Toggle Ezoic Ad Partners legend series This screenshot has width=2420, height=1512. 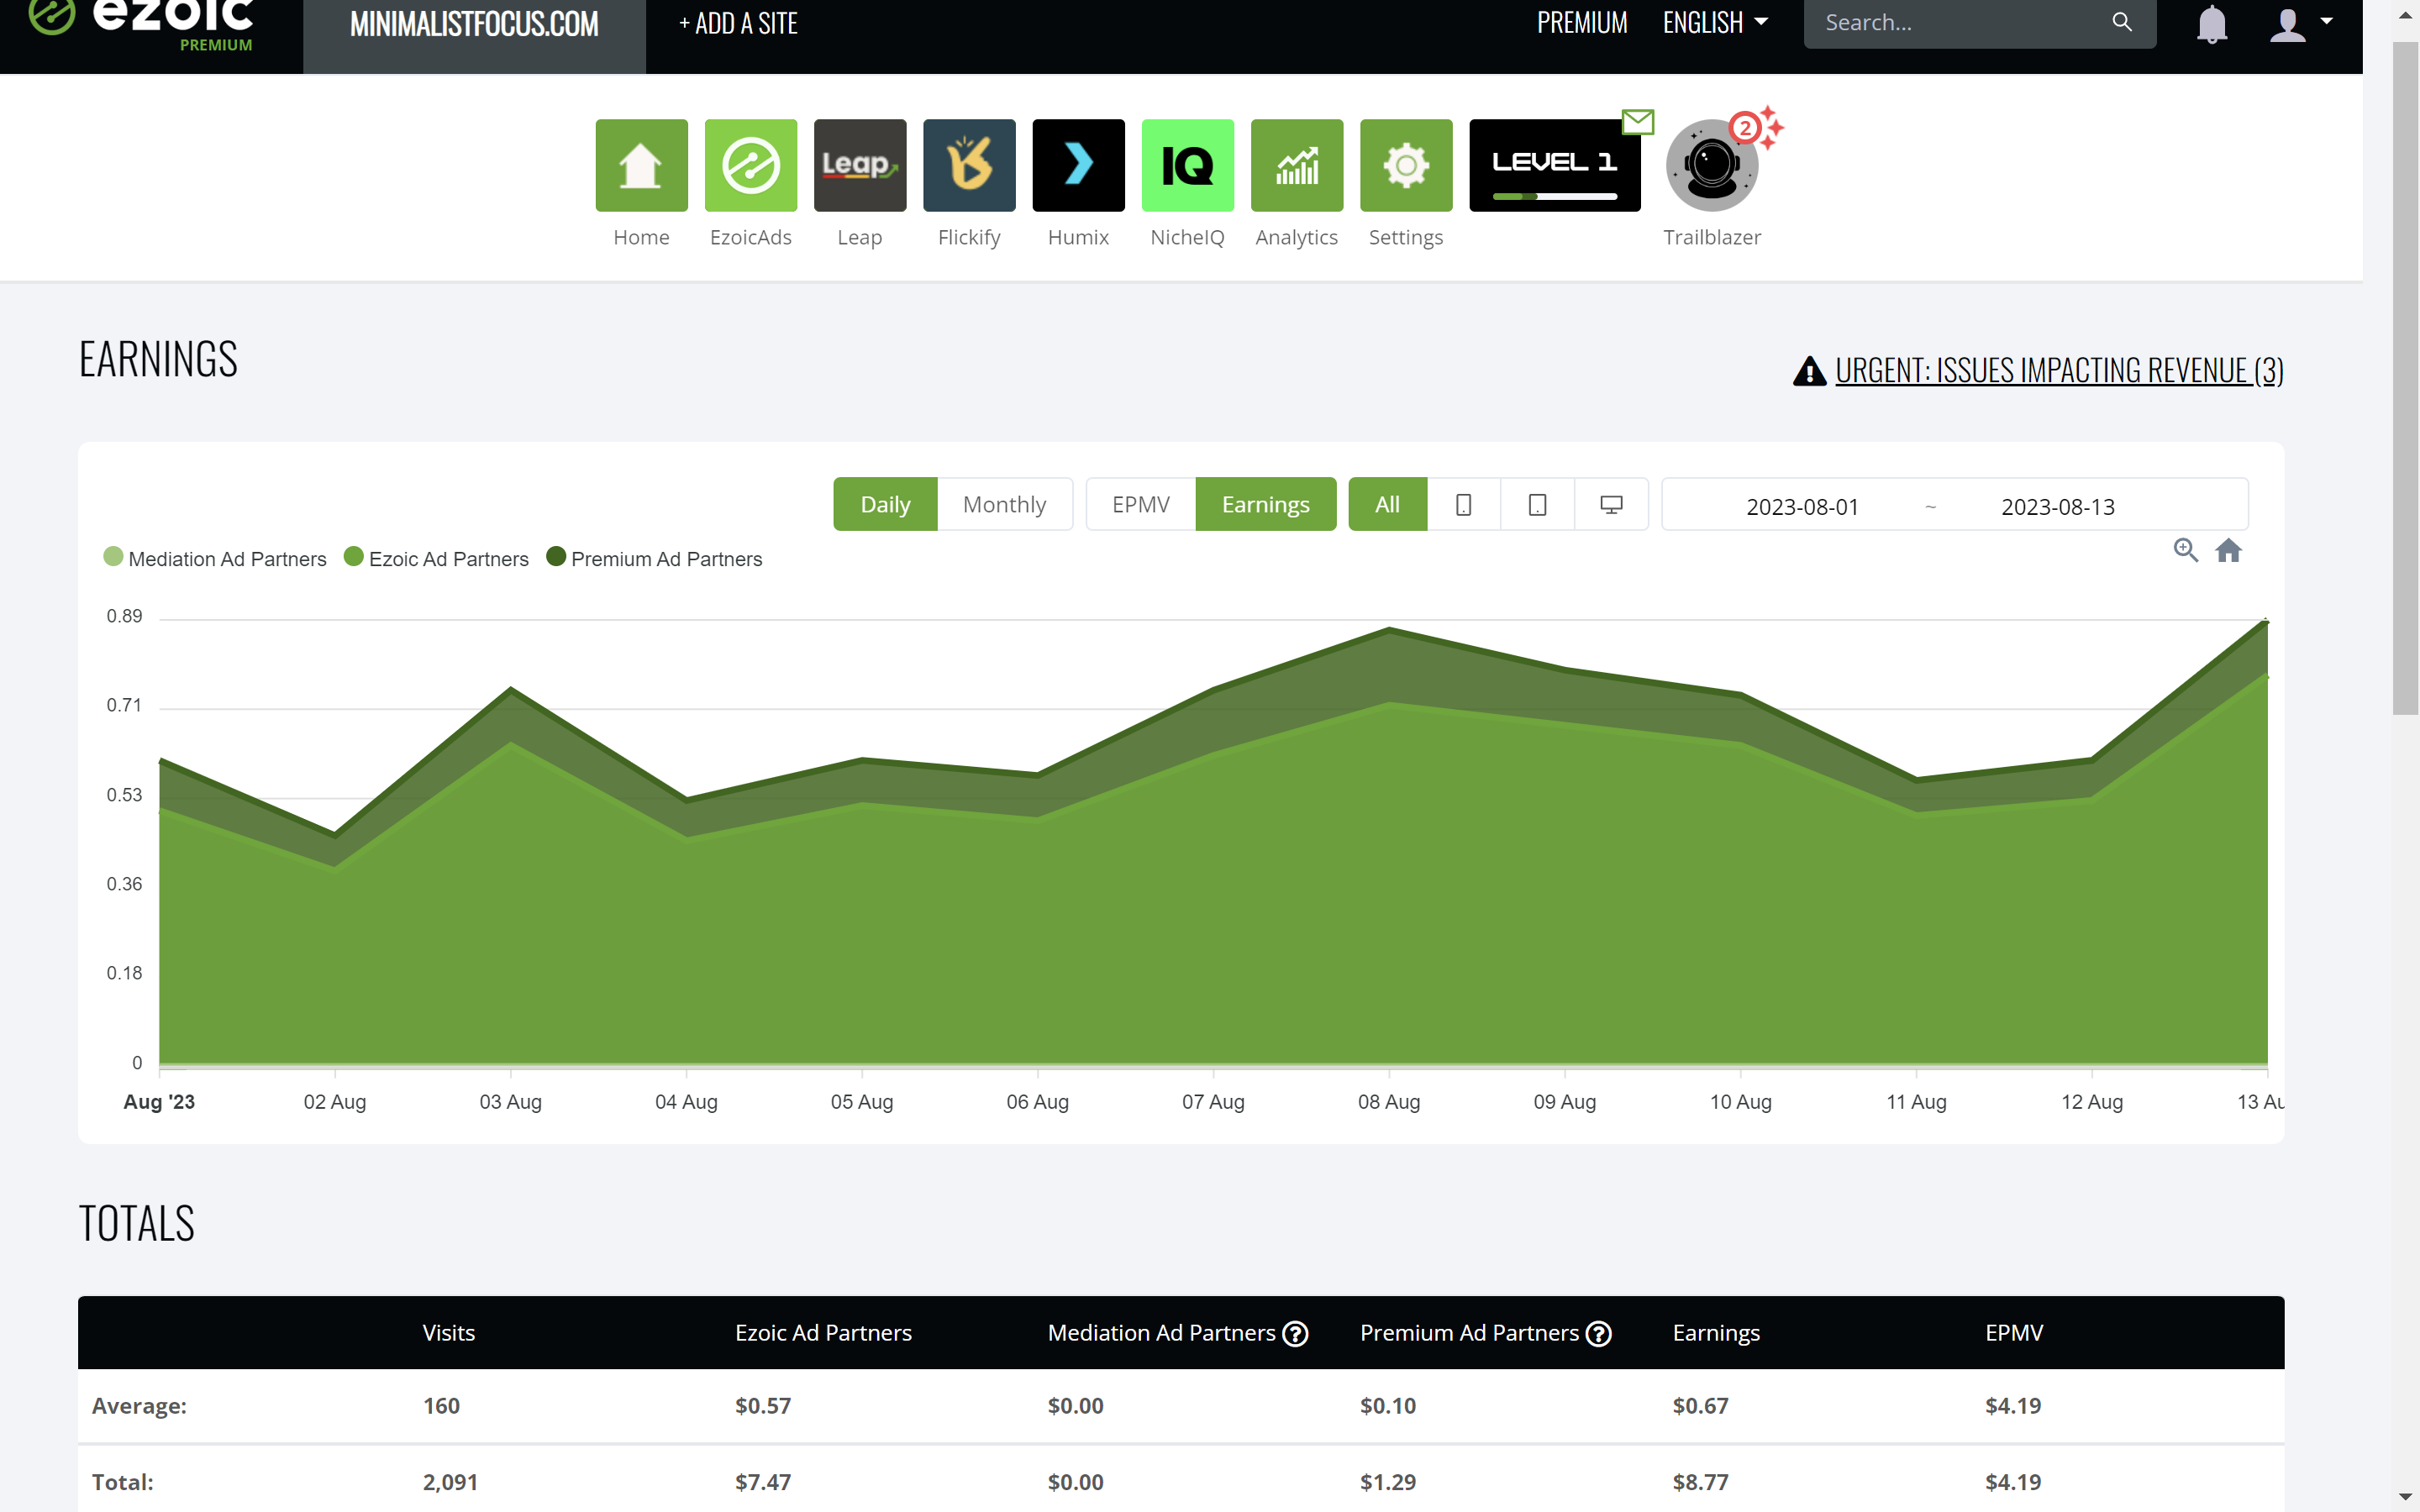click(435, 558)
